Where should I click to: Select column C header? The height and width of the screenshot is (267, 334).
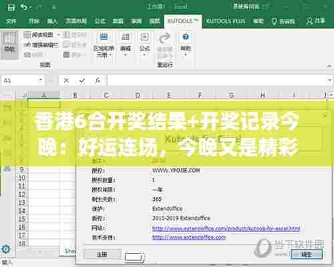(106, 95)
